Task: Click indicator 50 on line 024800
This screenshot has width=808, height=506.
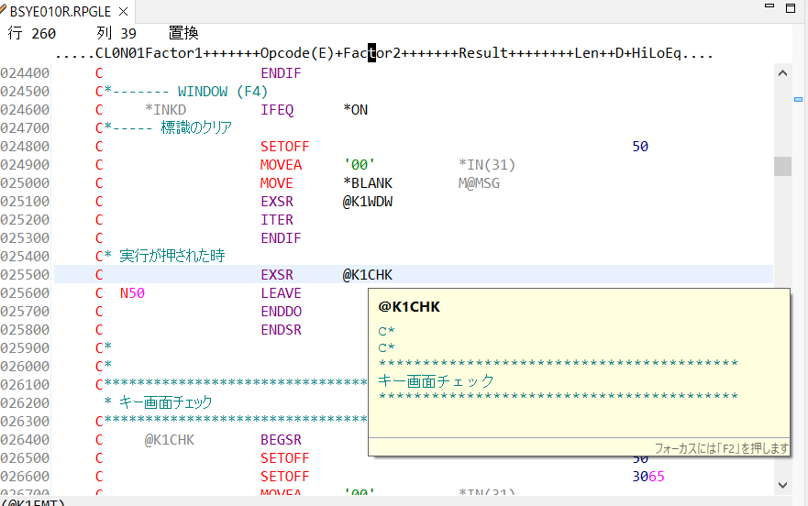Action: pos(640,147)
